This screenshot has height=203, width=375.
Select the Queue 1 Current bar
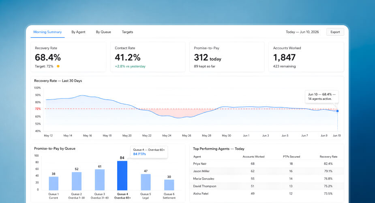(54, 184)
